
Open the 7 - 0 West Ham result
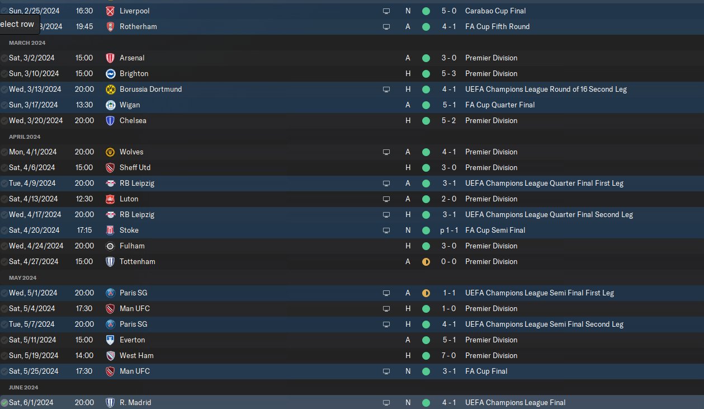click(x=448, y=355)
